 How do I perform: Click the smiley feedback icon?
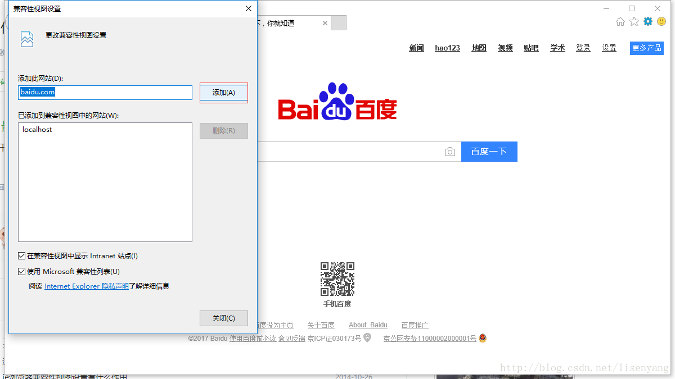pos(661,21)
